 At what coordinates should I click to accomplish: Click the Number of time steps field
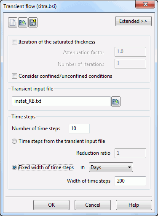click(79, 129)
